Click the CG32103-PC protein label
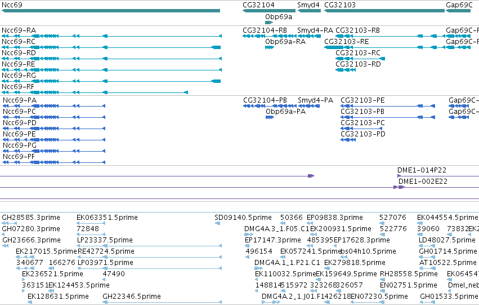This screenshot has height=305, width=479. click(362, 123)
